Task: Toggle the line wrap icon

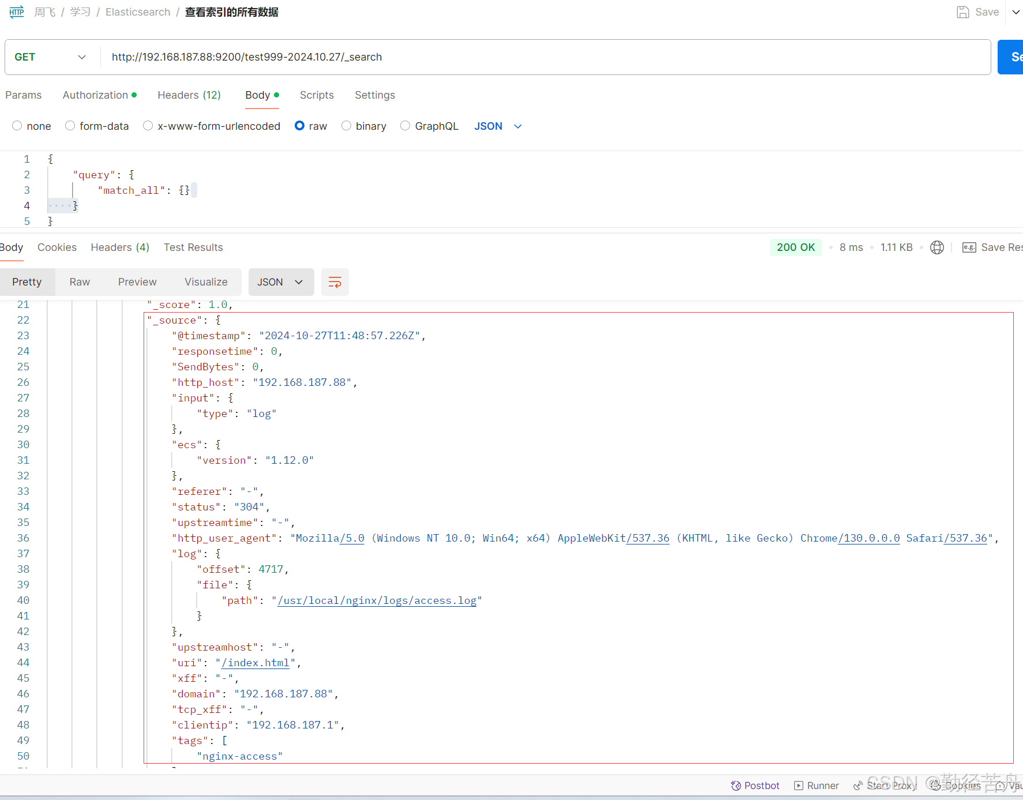Action: click(335, 282)
